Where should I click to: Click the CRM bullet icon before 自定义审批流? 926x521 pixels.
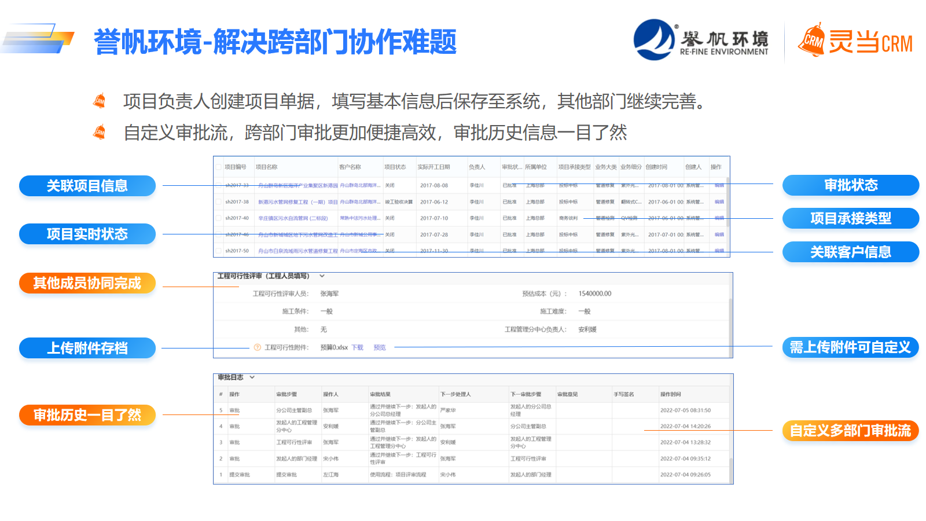tap(100, 133)
